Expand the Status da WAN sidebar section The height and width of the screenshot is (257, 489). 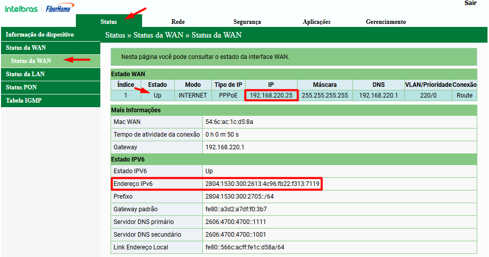click(x=50, y=48)
